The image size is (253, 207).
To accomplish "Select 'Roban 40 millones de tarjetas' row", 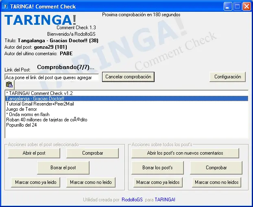I will click(126, 120).
